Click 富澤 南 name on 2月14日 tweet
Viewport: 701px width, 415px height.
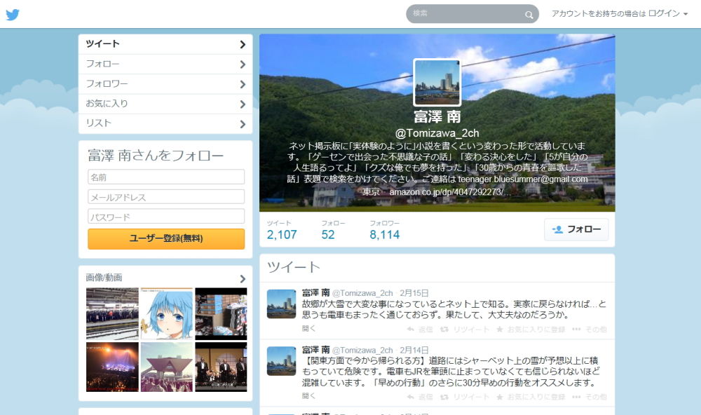pyautogui.click(x=315, y=351)
